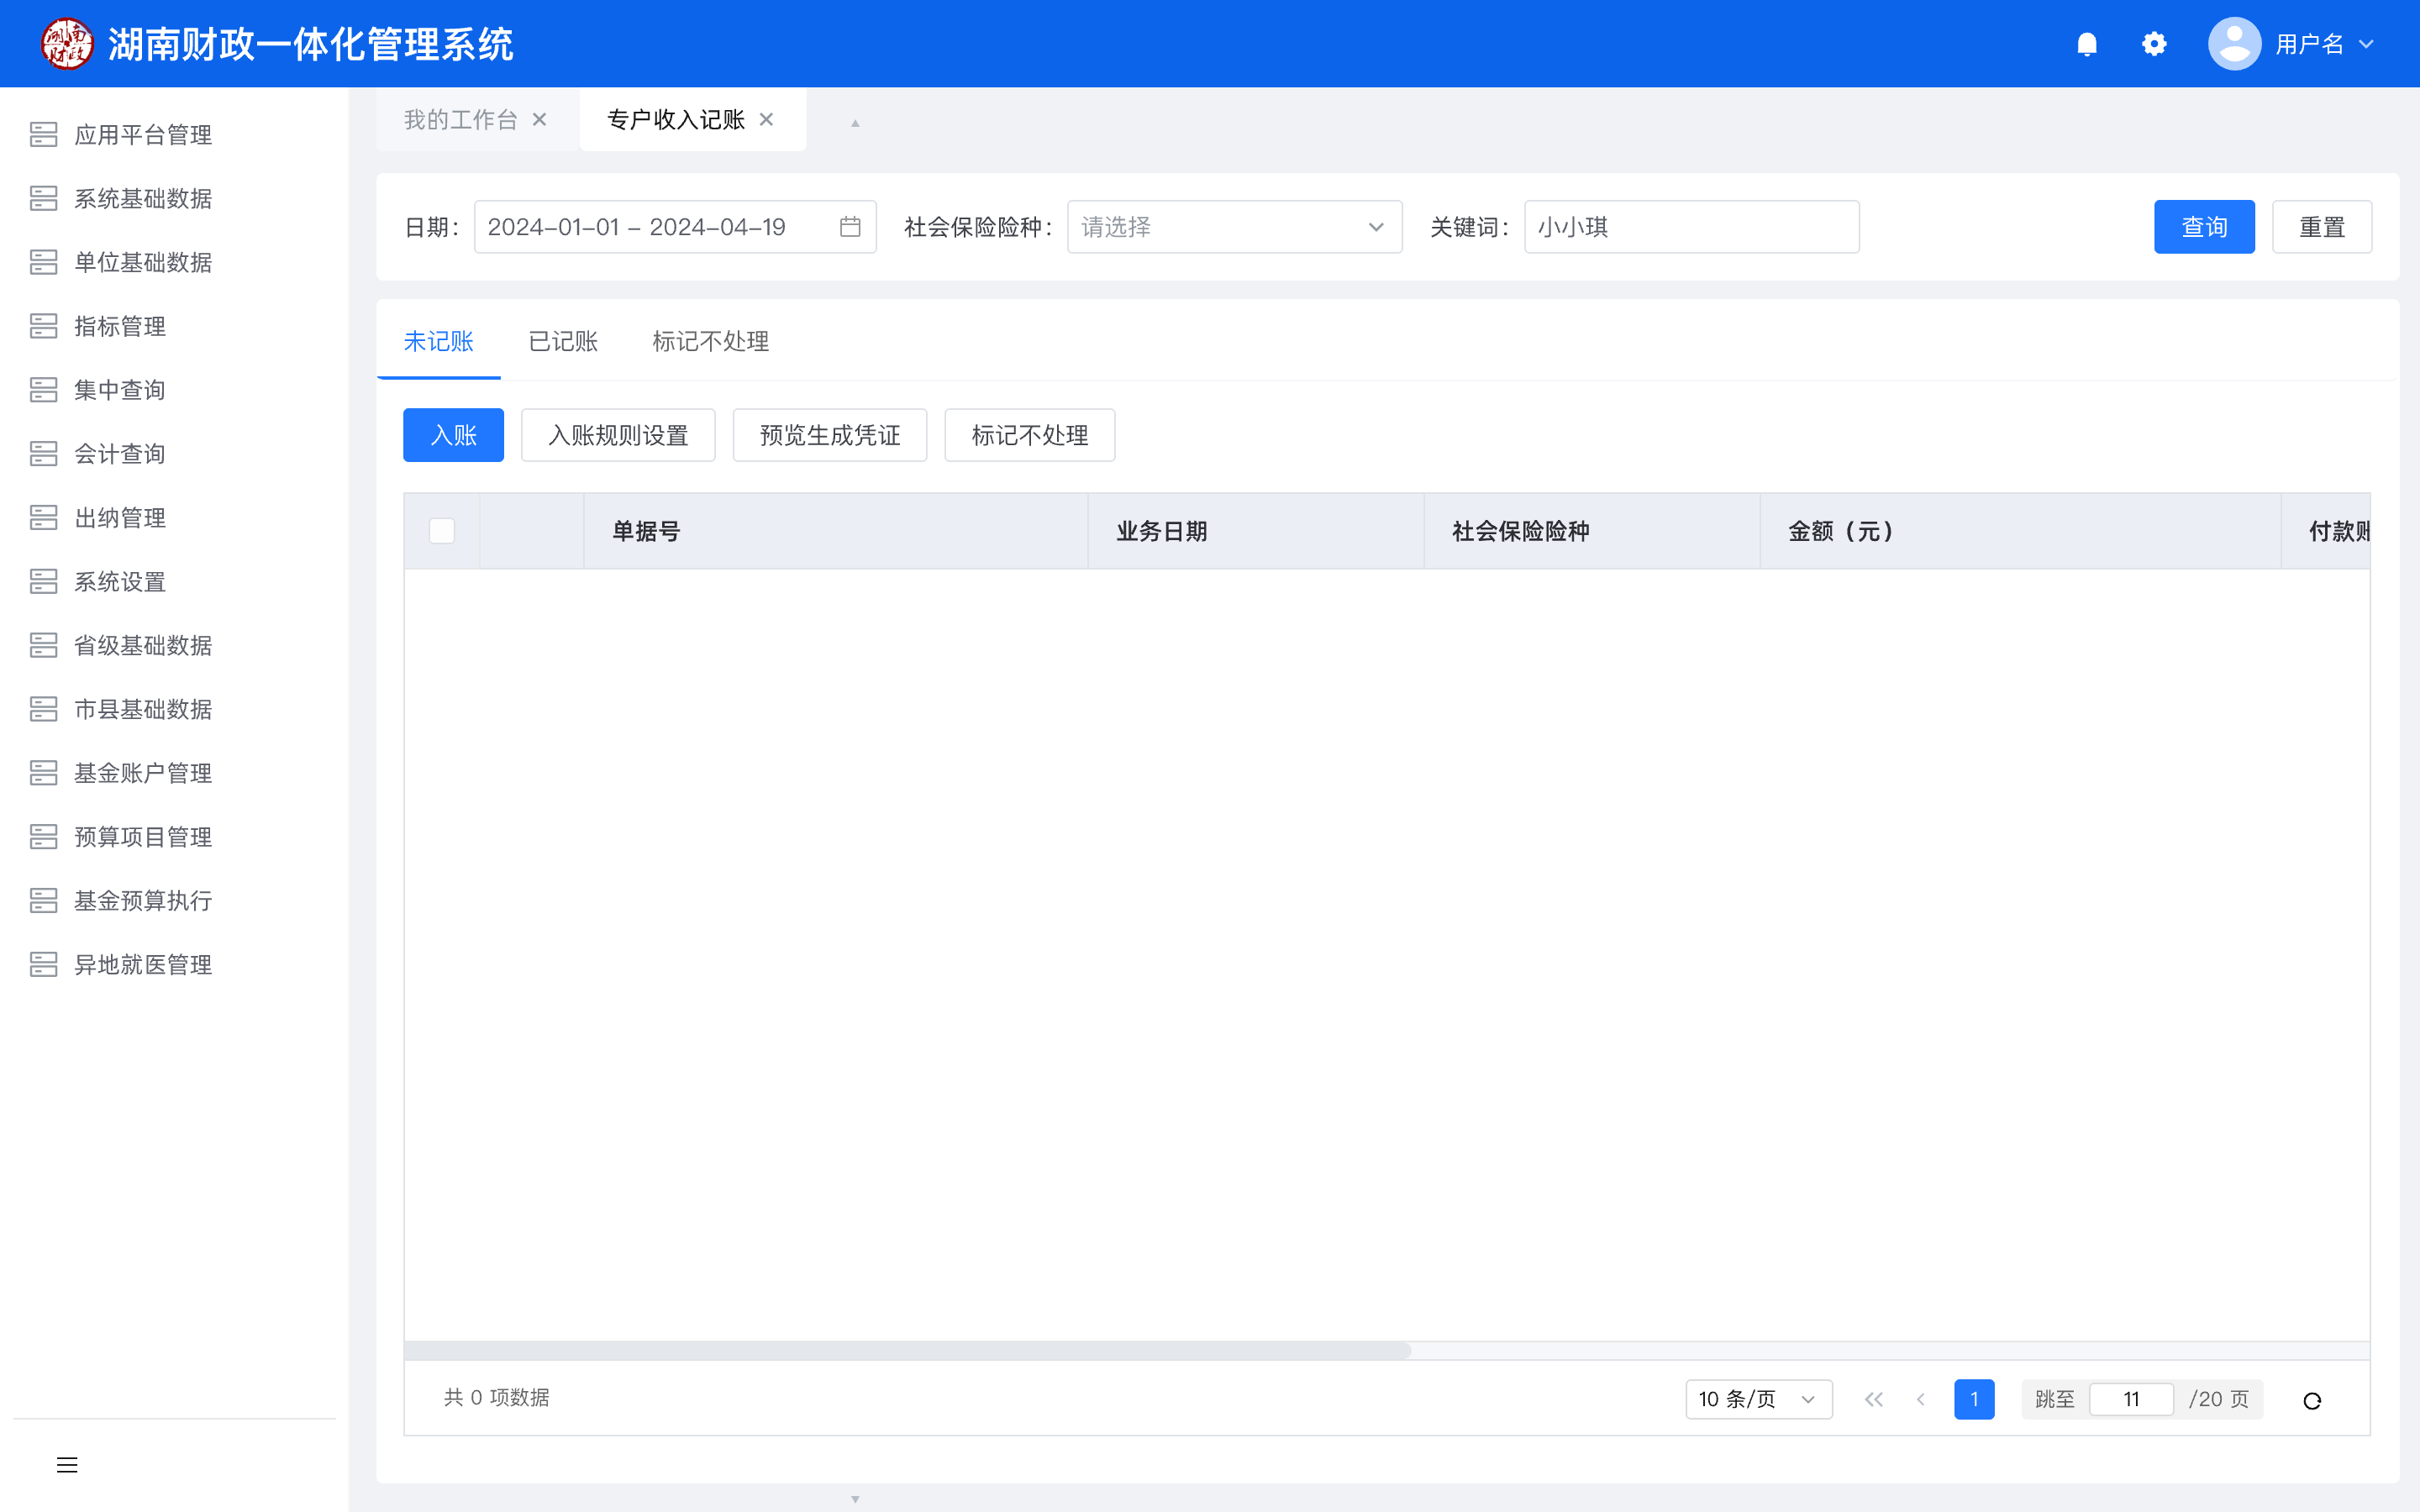
Task: Go to previous page arrow
Action: [1921, 1399]
